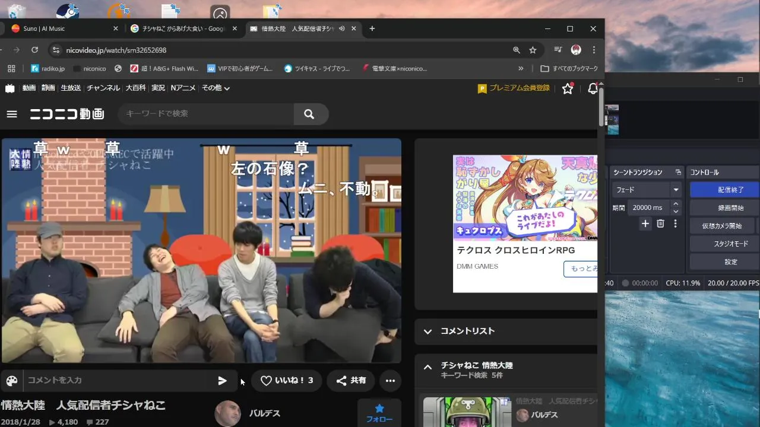Click 配信終了 to stop streaming in OBS
This screenshot has width=760, height=427.
[x=724, y=190]
